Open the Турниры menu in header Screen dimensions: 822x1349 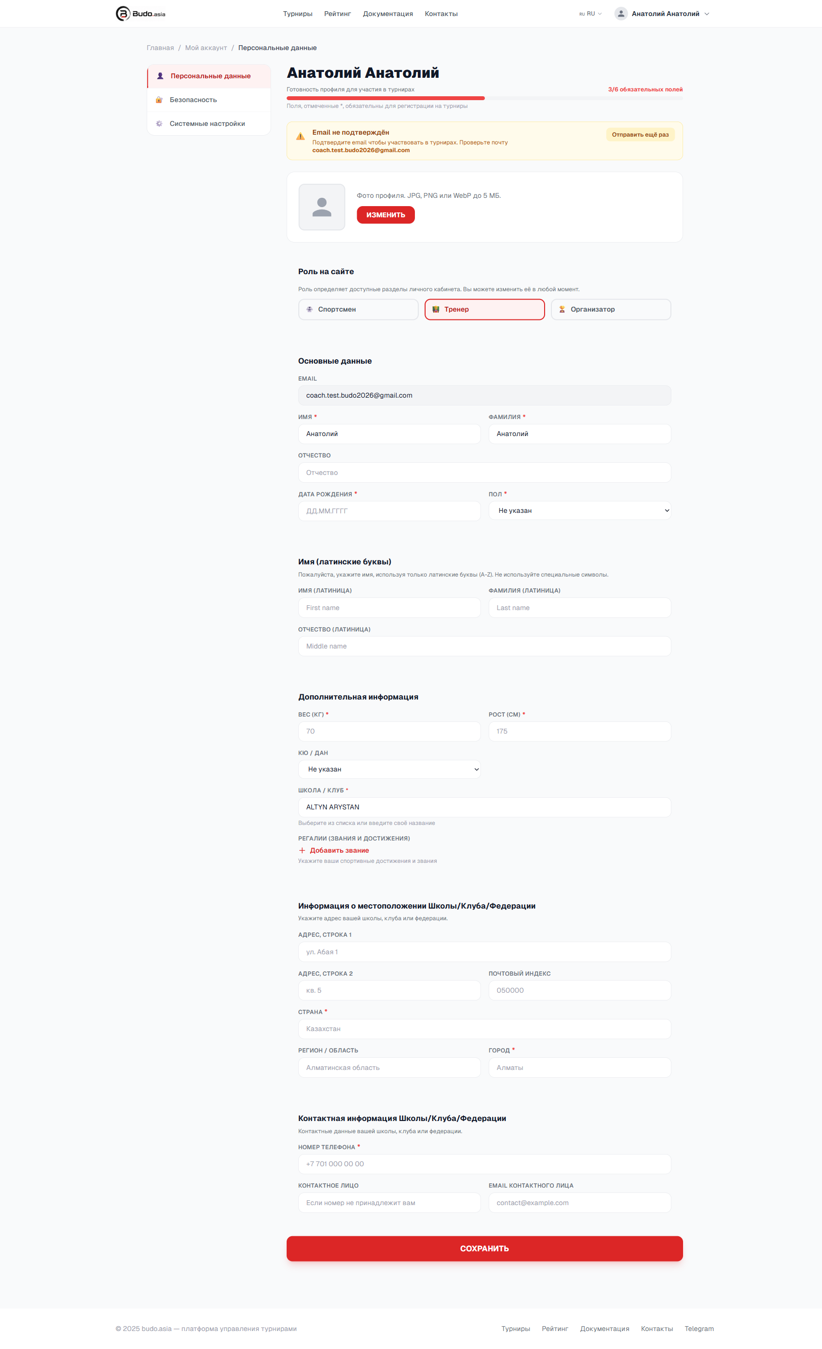(x=298, y=14)
